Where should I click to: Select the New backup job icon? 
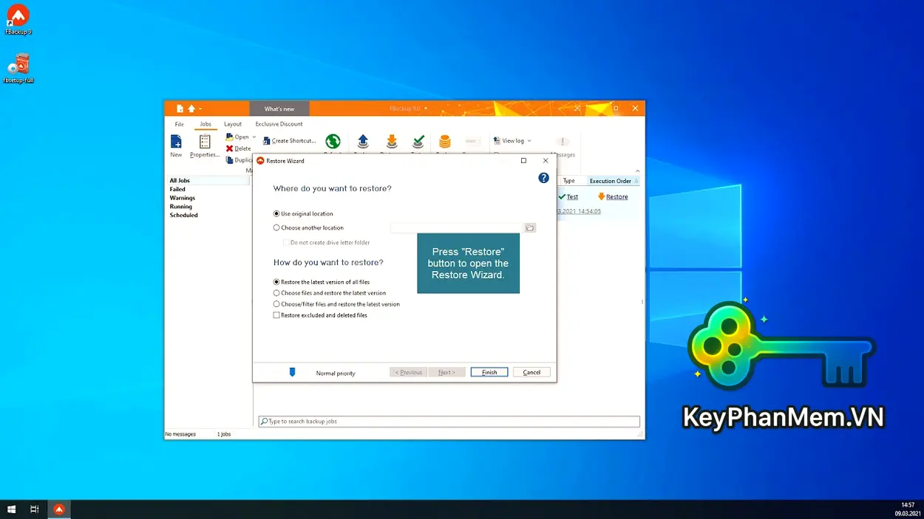(176, 142)
